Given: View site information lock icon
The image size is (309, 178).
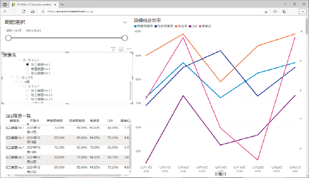Looking at the screenshot, I should [x=43, y=11].
